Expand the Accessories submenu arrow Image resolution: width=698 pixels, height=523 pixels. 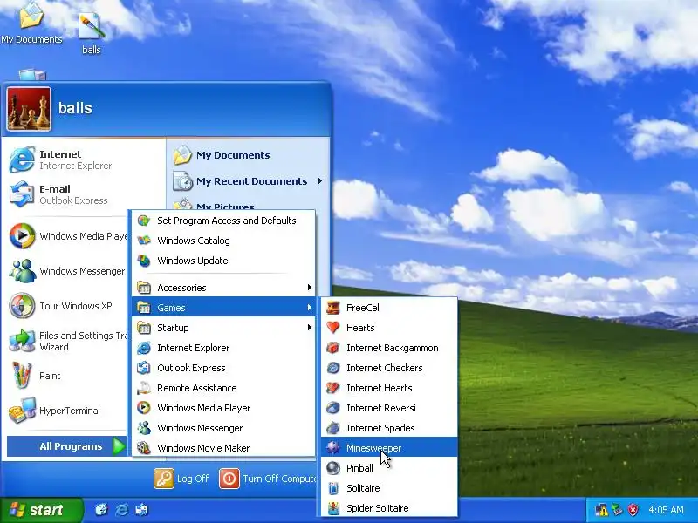coord(310,288)
